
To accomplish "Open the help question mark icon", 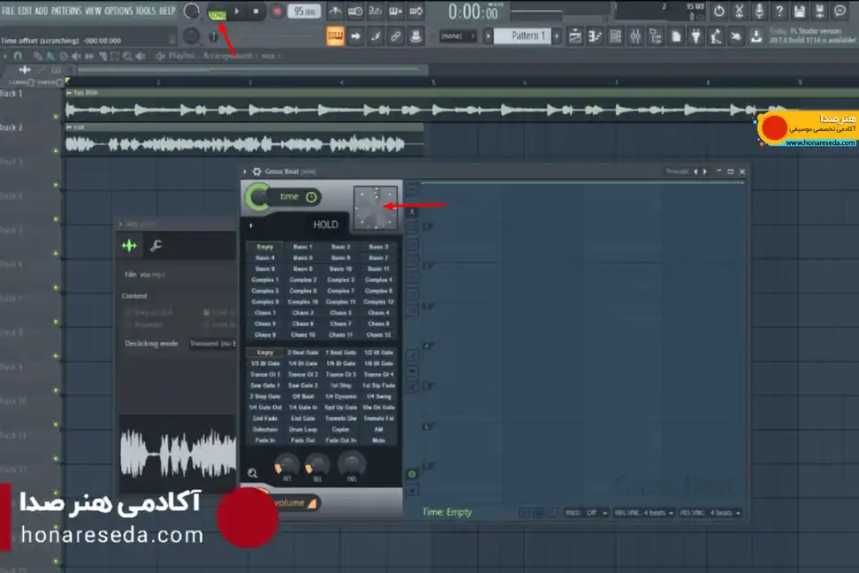I will tap(779, 11).
